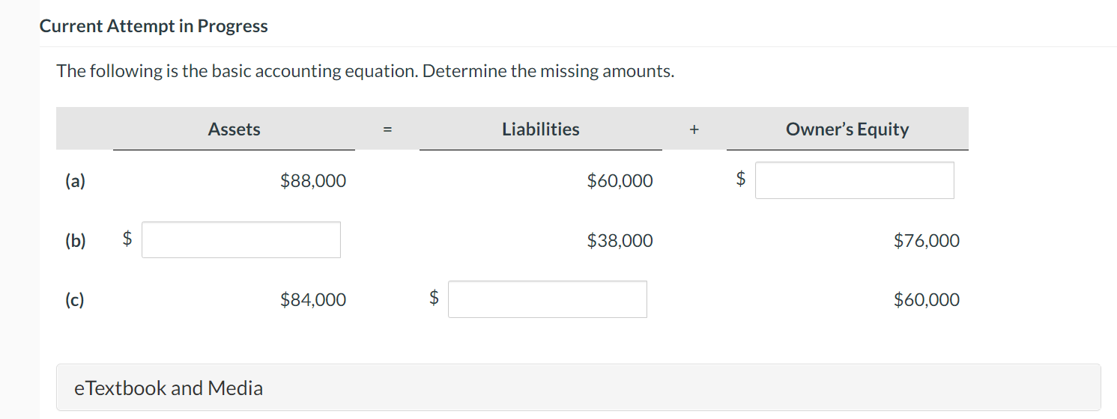Click the Assets column header
Image resolution: width=1117 pixels, height=419 pixels.
234,129
